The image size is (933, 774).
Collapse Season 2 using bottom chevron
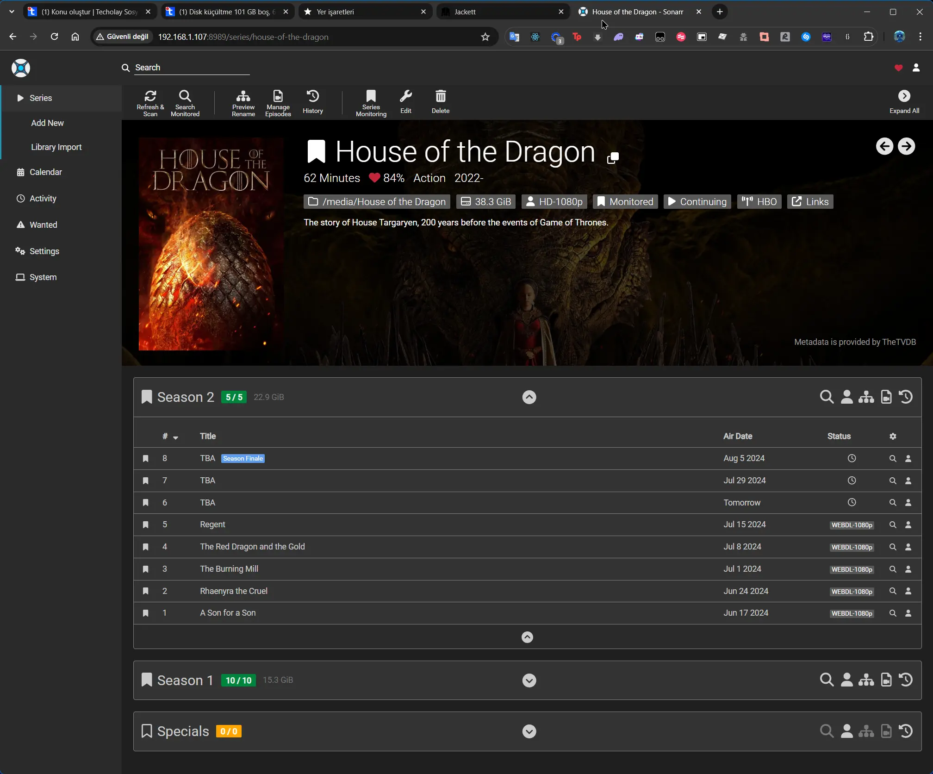click(527, 637)
